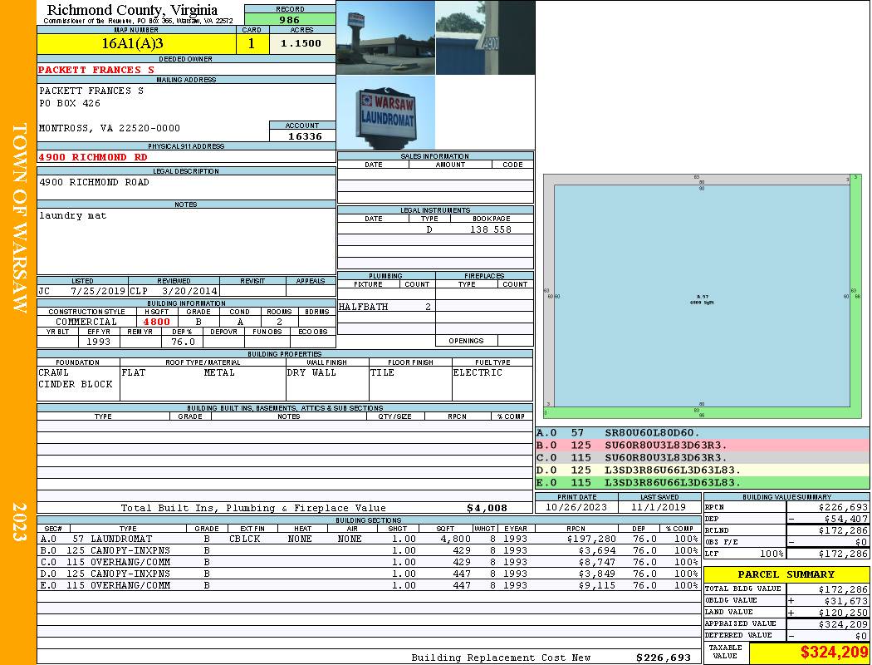This screenshot has height=665, width=872.
Task: Click the physical address 4900 RICHMOND RD
Action: pos(95,157)
